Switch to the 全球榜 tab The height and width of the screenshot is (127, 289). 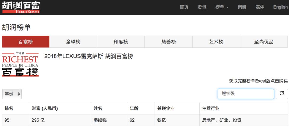(73, 42)
